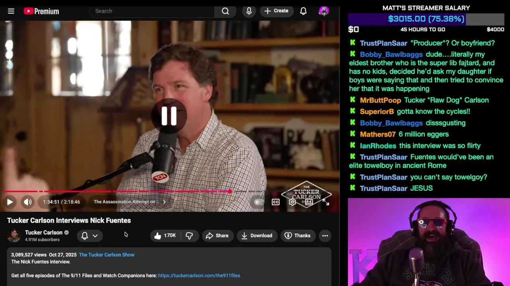Focus the YouTube search field
510x286 pixels.
[152, 11]
